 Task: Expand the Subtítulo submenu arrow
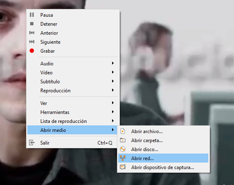[x=113, y=81]
